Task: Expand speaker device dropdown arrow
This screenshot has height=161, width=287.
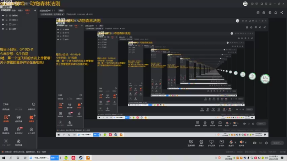Action: click(246, 142)
